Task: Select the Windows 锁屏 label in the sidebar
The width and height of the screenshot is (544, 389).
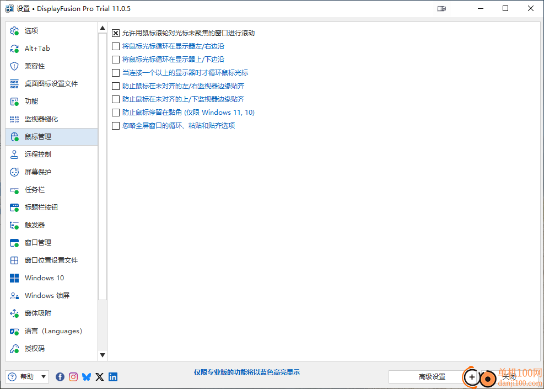Action: (x=47, y=296)
